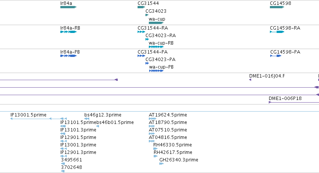Click the bs46b01.5prime EST arrow

pyautogui.click(x=98, y=126)
